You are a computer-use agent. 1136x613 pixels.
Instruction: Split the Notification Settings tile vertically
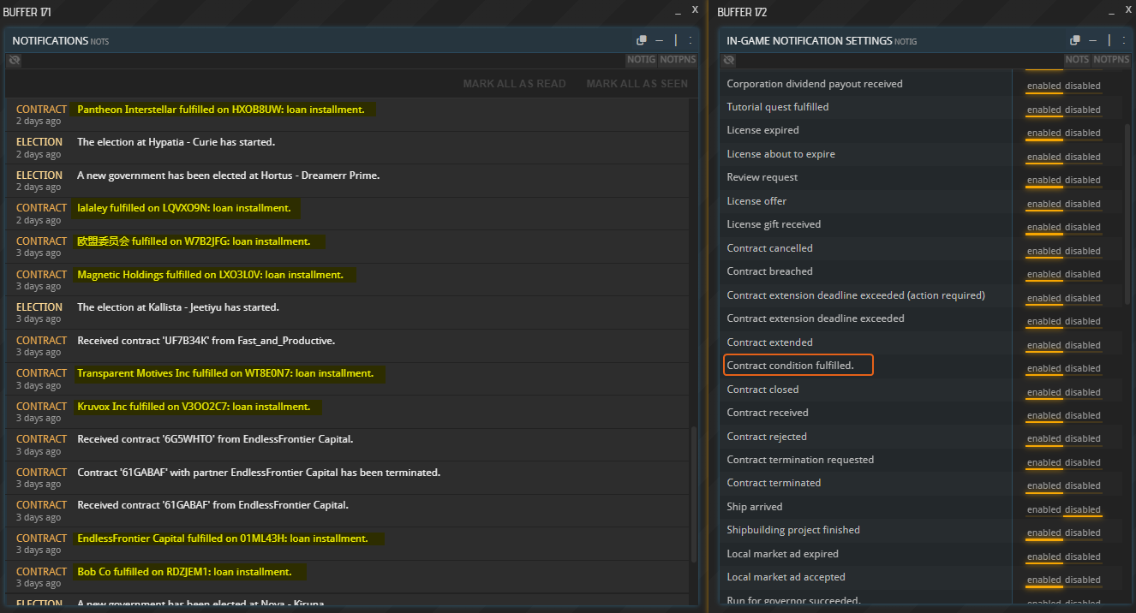tap(1109, 40)
